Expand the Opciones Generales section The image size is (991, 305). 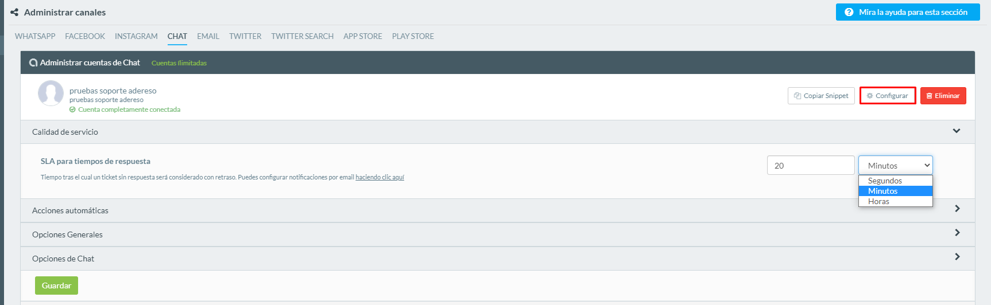click(x=497, y=234)
